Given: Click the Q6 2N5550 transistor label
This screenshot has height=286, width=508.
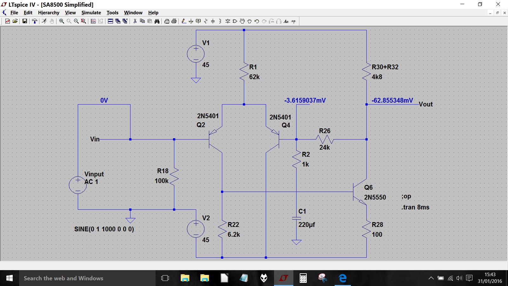Looking at the screenshot, I should pos(375,197).
